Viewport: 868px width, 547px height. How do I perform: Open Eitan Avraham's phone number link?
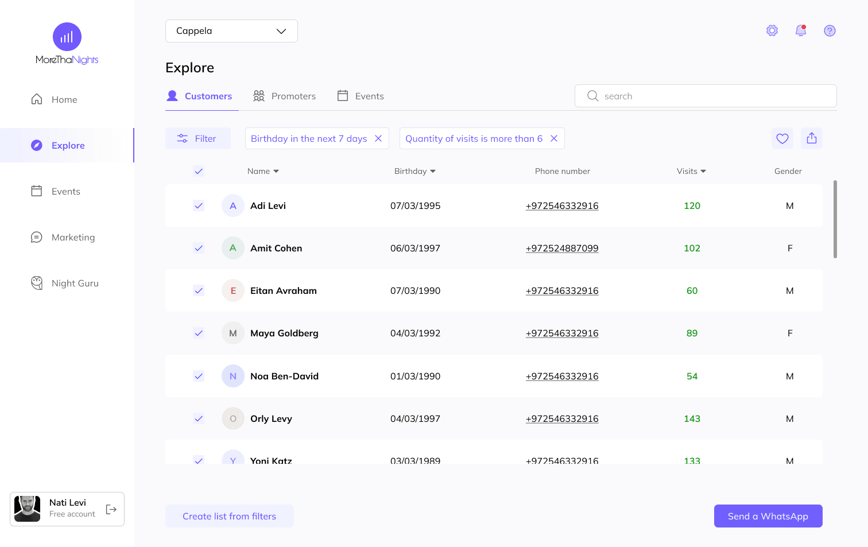(562, 290)
